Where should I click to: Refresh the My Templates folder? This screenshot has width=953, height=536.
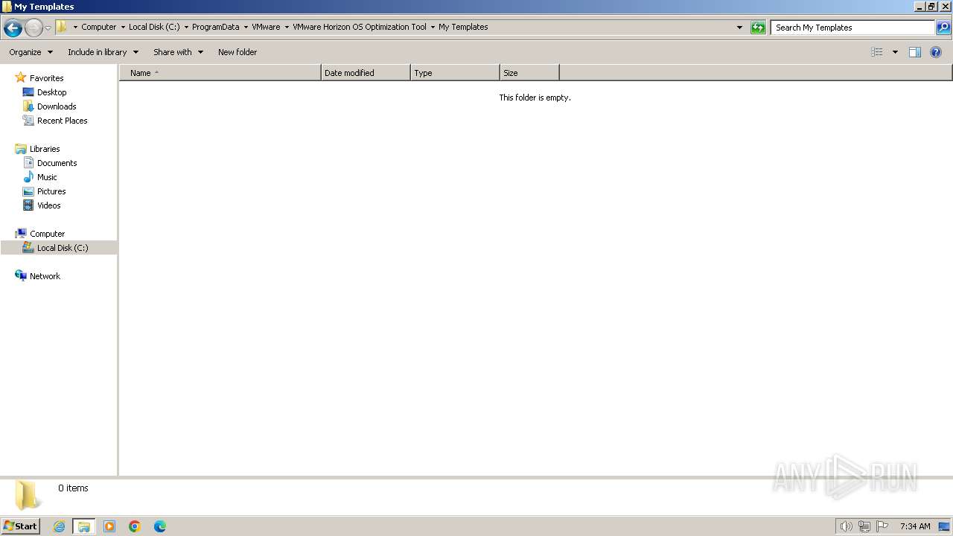758,28
